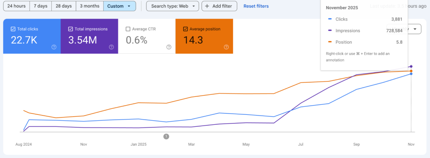This screenshot has height=158, width=430.
Task: Uncheck the Total clicks checkbox
Action: pos(13,29)
